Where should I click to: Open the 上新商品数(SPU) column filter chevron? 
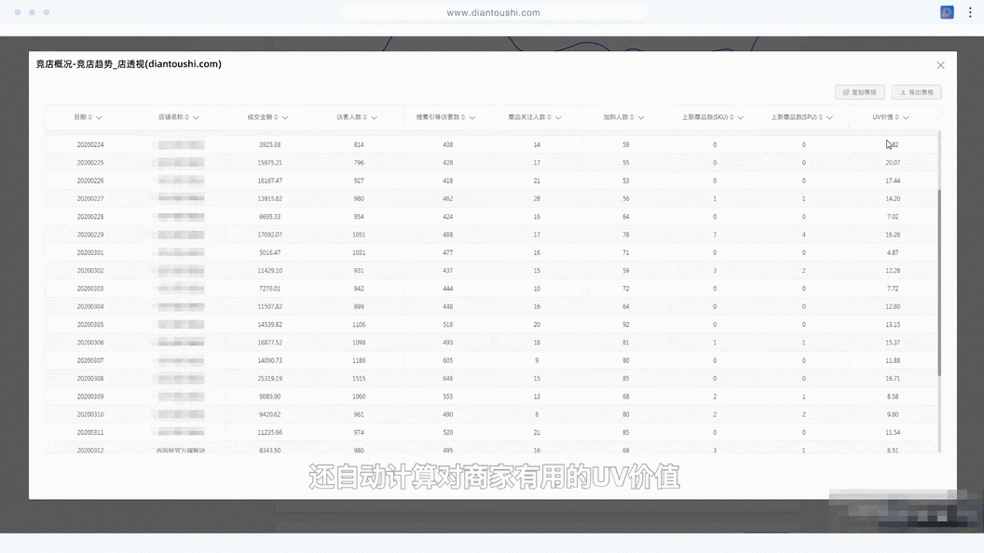[x=829, y=118]
